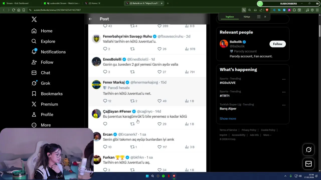
Task: Open browser extensions puzzle icon
Action: pyautogui.click(x=294, y=10)
